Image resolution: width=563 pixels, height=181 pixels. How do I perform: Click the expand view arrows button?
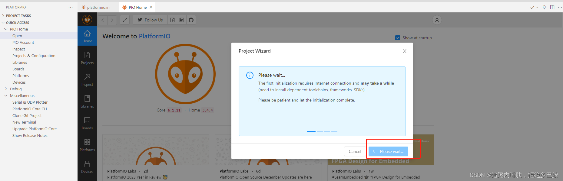125,20
